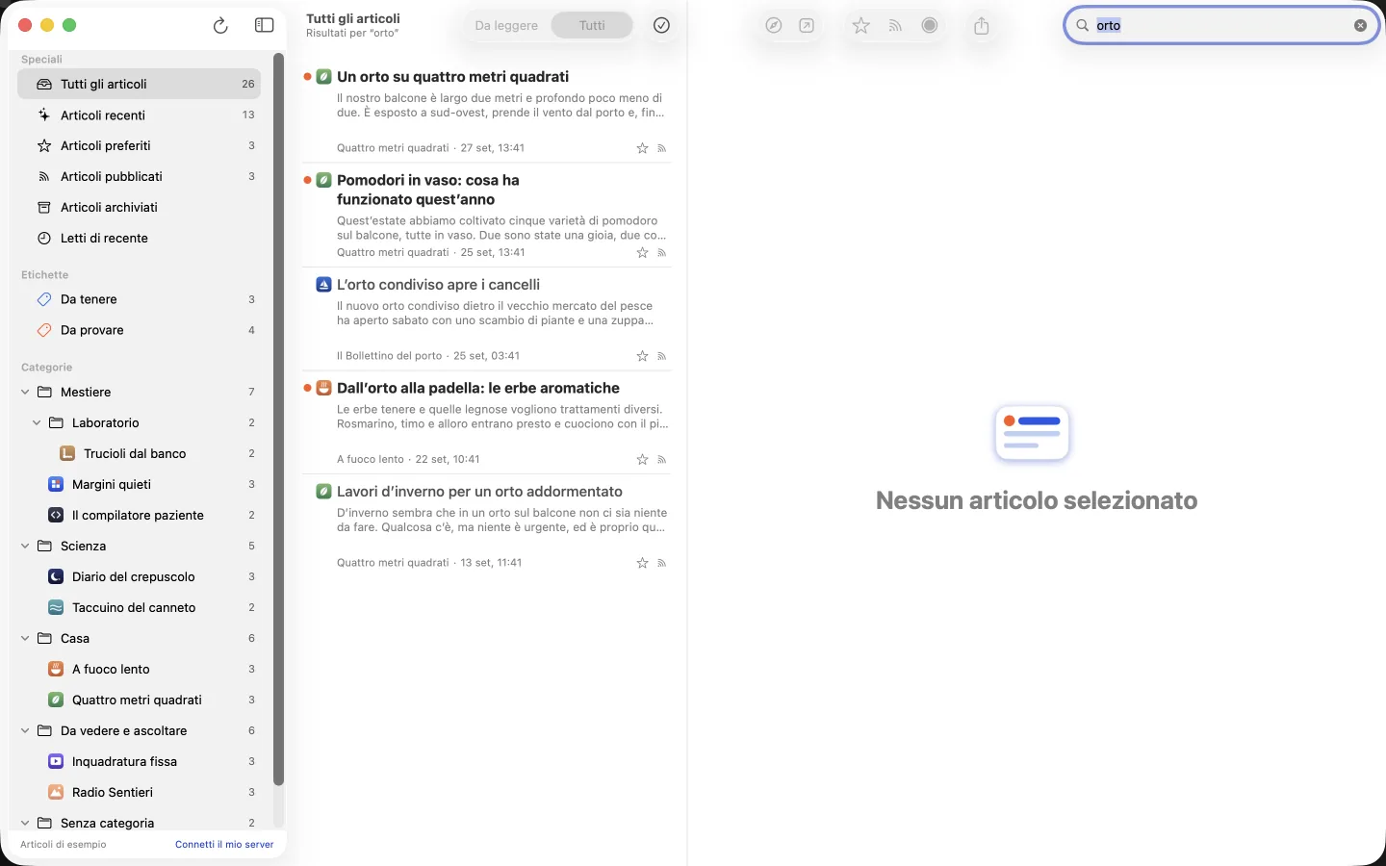Click in the search field

tap(1220, 26)
